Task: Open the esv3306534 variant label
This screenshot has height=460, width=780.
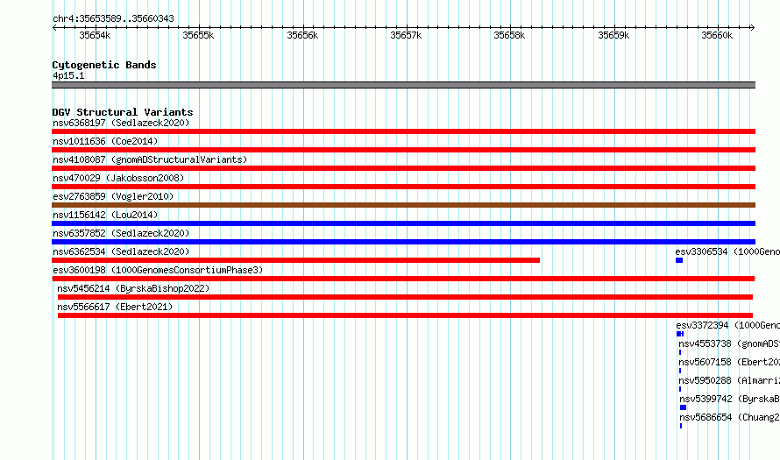Action: 727,251
